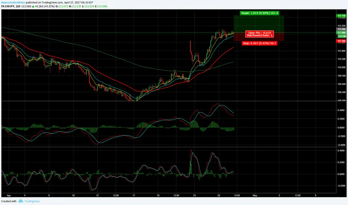Click the 109.000 price axis label
This screenshot has width=348, height=205.
(342, 84)
